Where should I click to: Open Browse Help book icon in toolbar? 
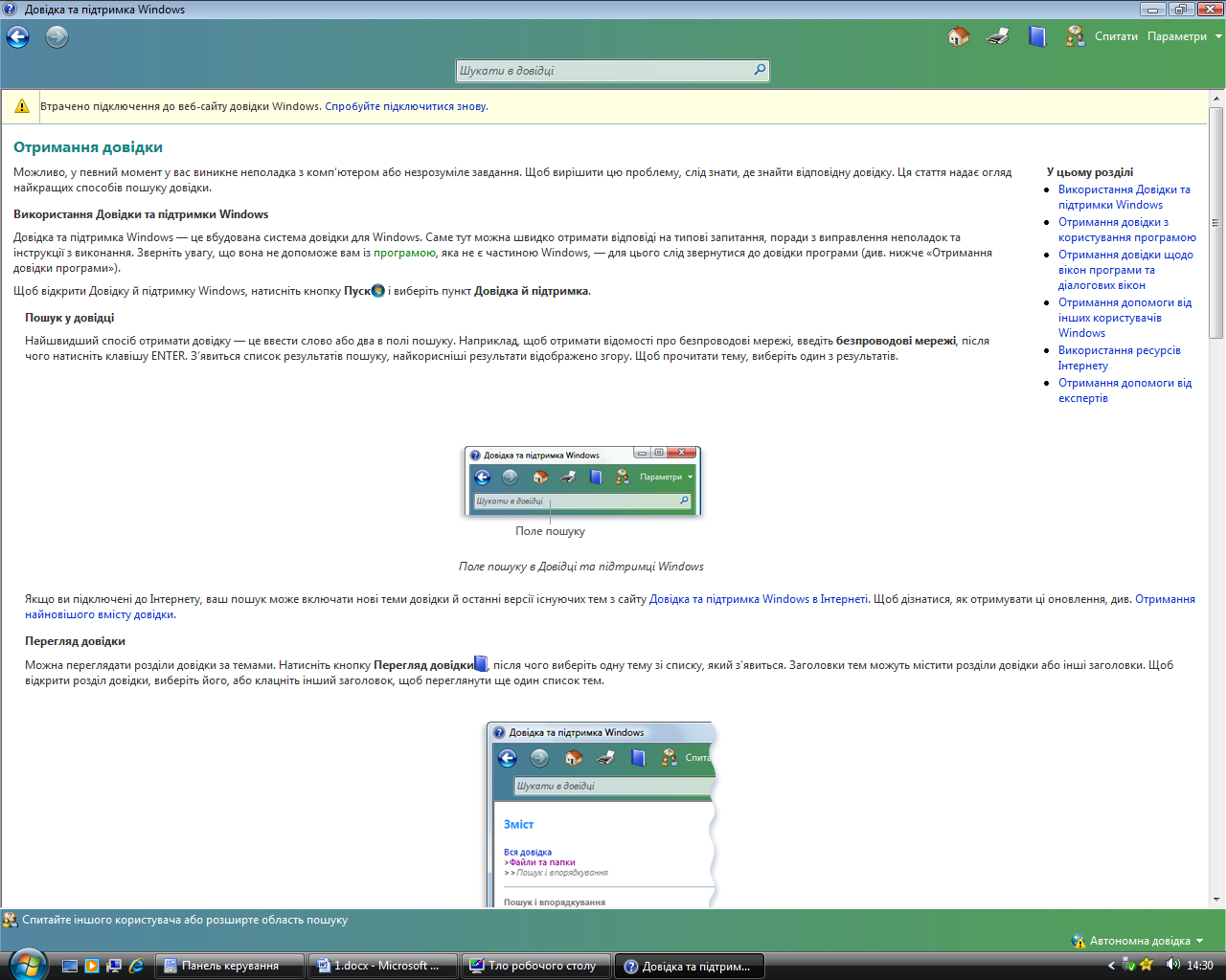click(x=1037, y=36)
